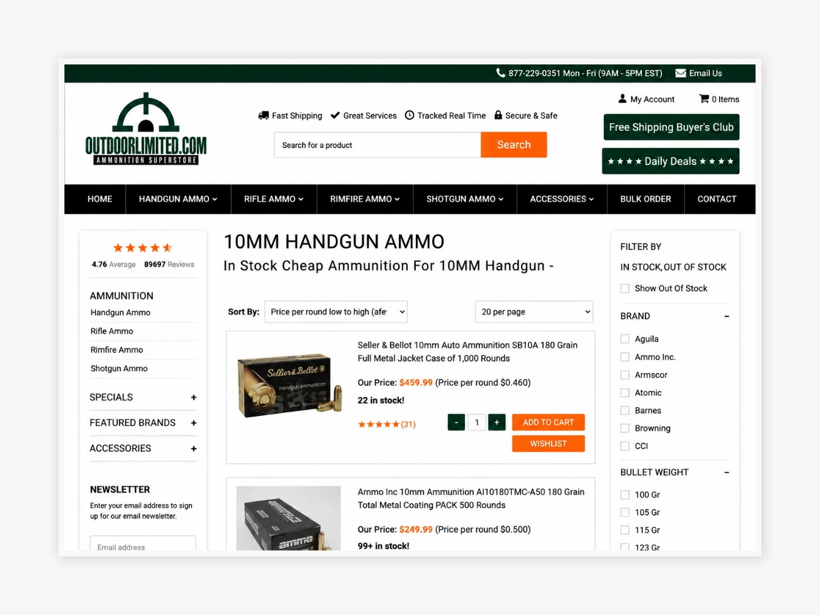Open the Contact nav item
Viewport: 820px width, 615px height.
click(717, 199)
